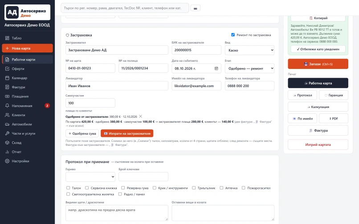Image resolution: width=359 pixels, height=224 pixels.
Task: Click the Имейл на ликвидатора field
Action: (196, 86)
